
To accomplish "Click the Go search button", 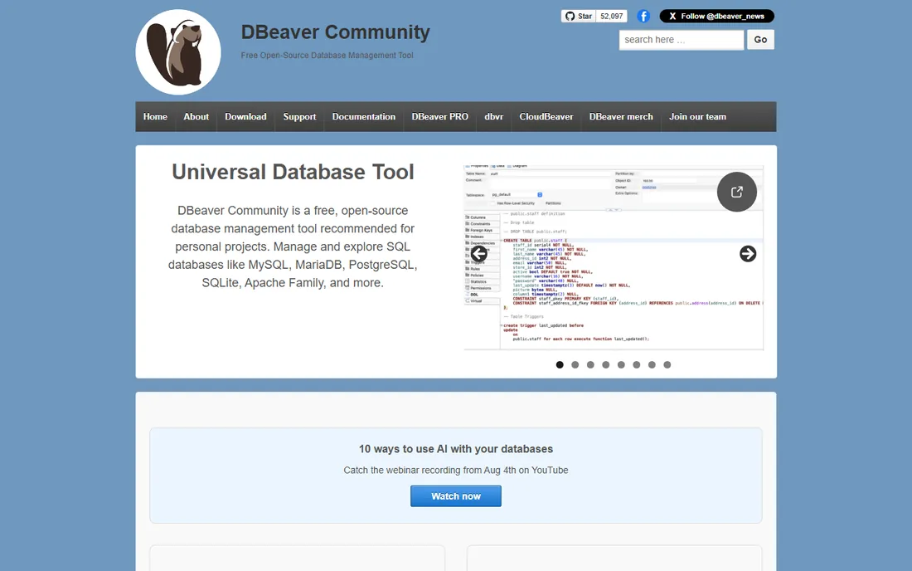I will 760,40.
